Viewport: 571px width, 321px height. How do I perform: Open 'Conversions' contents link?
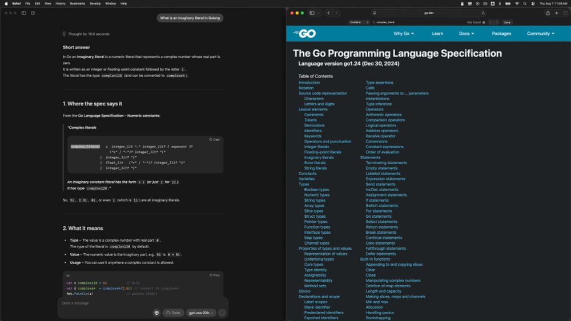click(376, 141)
